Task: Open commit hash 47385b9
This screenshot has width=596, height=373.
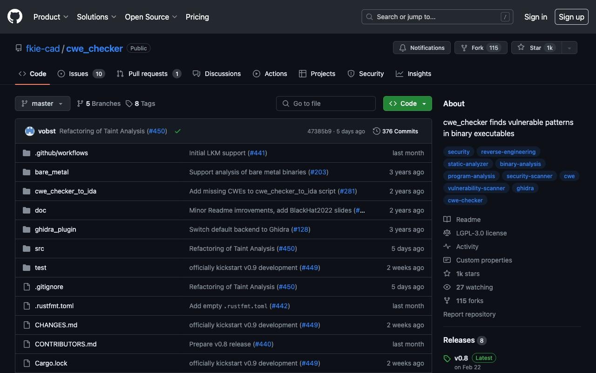Action: point(319,131)
